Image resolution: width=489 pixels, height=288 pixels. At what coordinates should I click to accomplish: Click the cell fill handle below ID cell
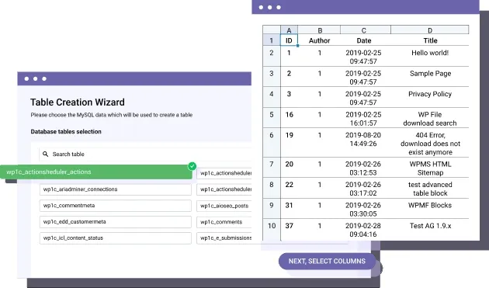point(297,46)
